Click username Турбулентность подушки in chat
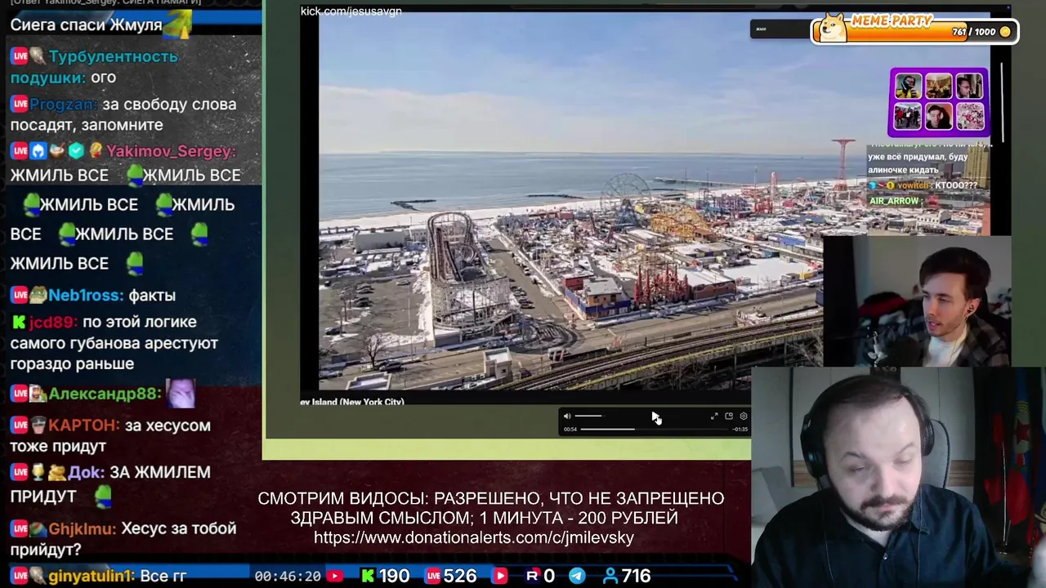 [x=94, y=67]
